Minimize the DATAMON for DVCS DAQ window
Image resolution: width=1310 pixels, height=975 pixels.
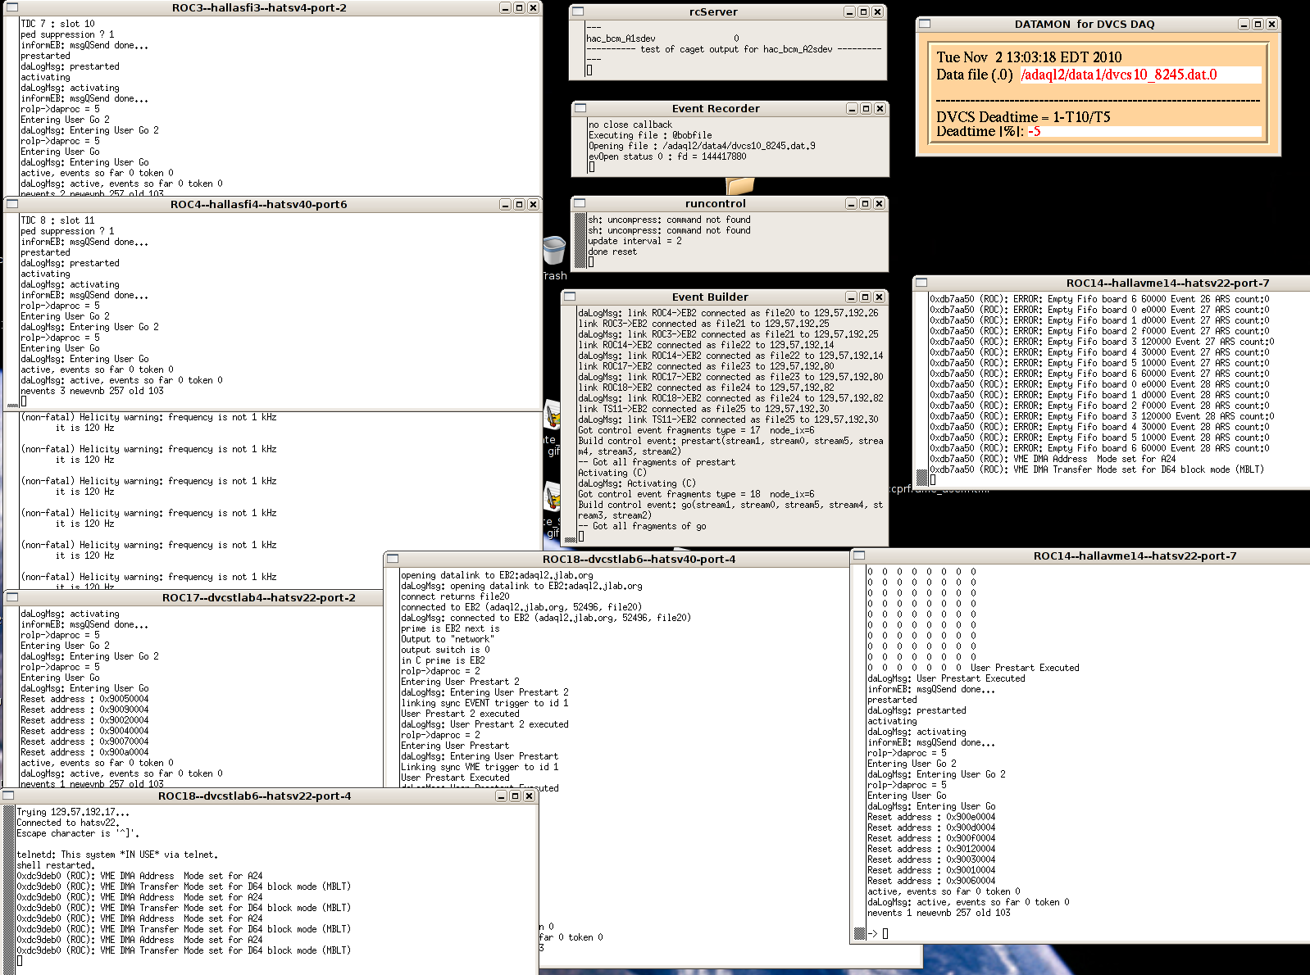click(1244, 25)
